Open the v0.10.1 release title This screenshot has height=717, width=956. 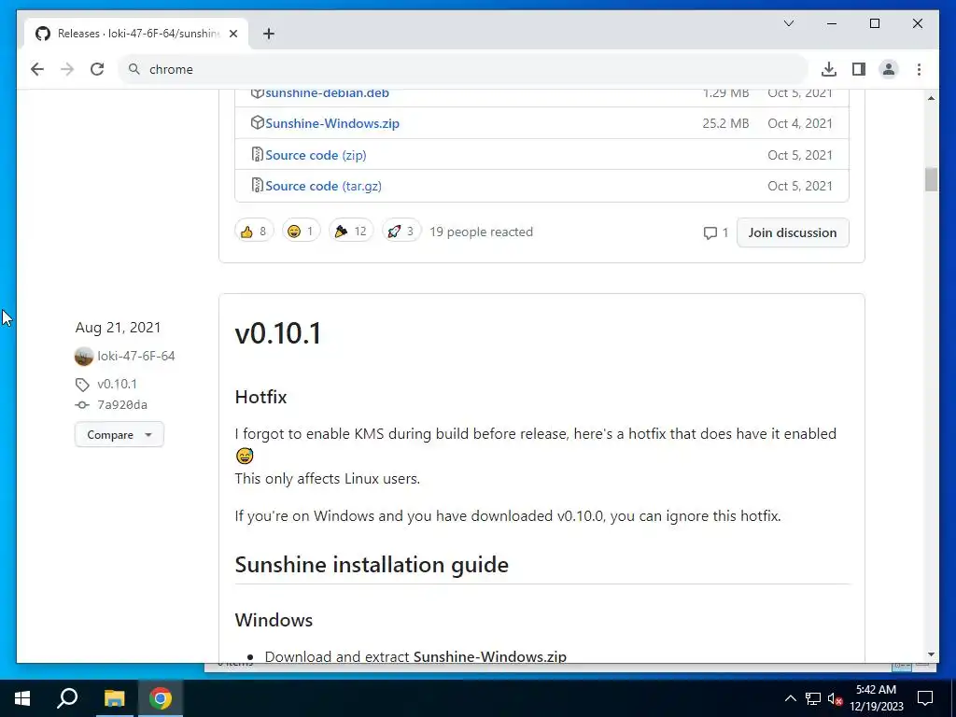[278, 333]
